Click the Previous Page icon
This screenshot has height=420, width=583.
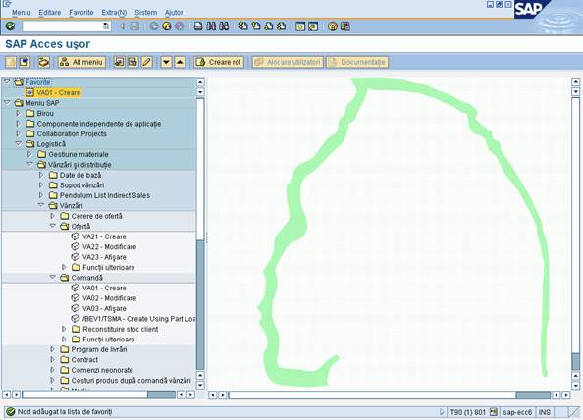coord(256,26)
